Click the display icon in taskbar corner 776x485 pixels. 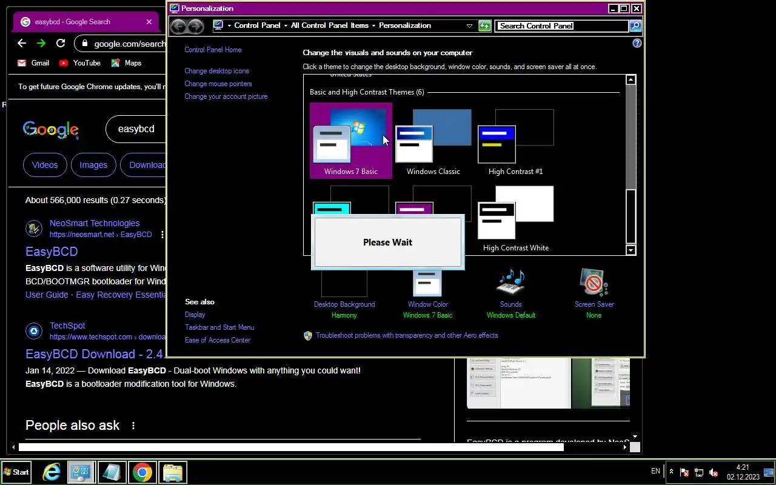[x=769, y=472]
